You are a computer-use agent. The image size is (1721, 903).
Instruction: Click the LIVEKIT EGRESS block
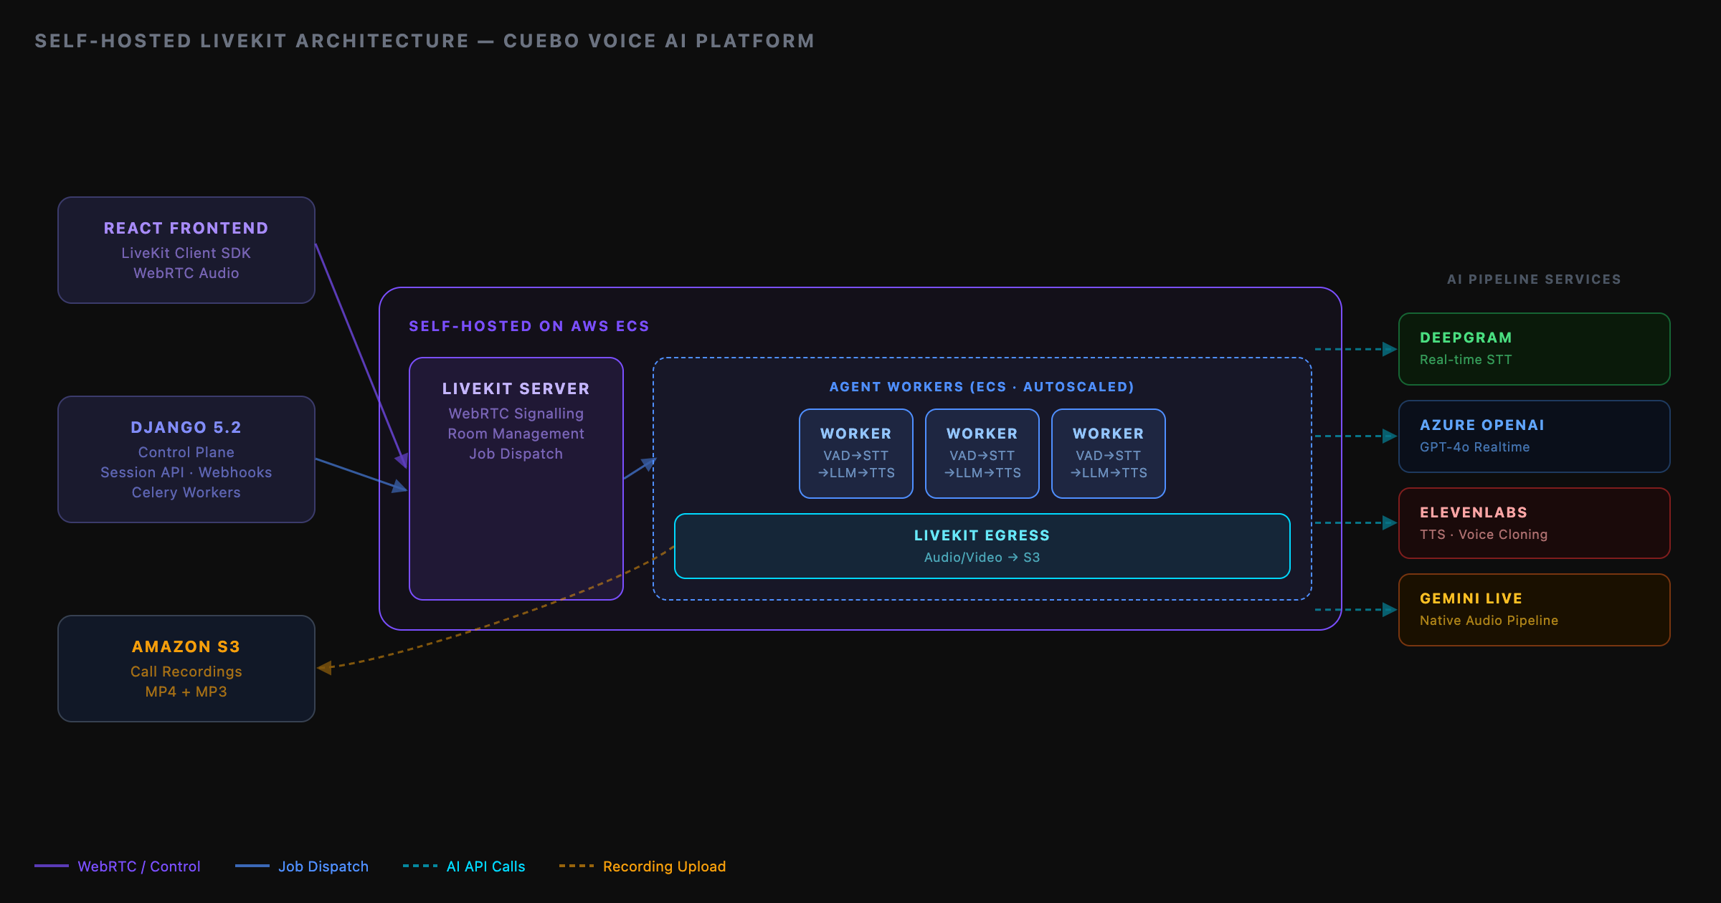click(x=982, y=545)
